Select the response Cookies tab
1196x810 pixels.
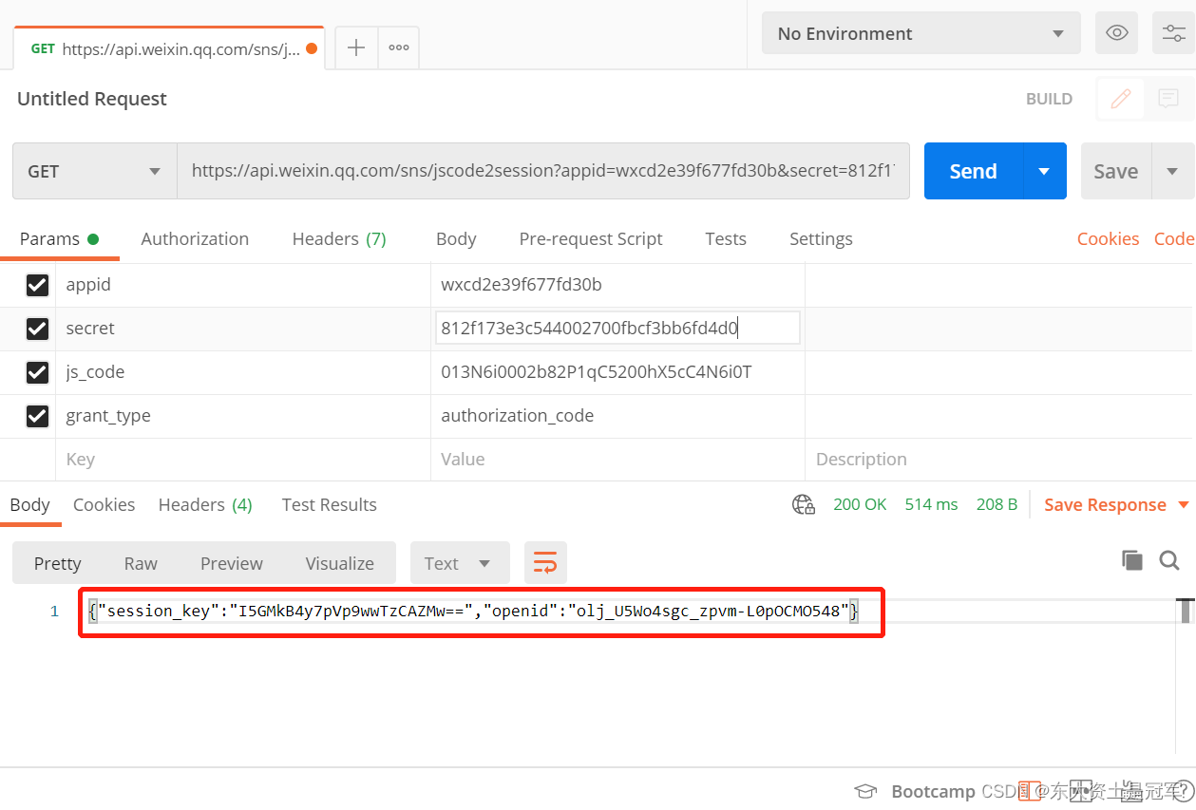point(104,504)
